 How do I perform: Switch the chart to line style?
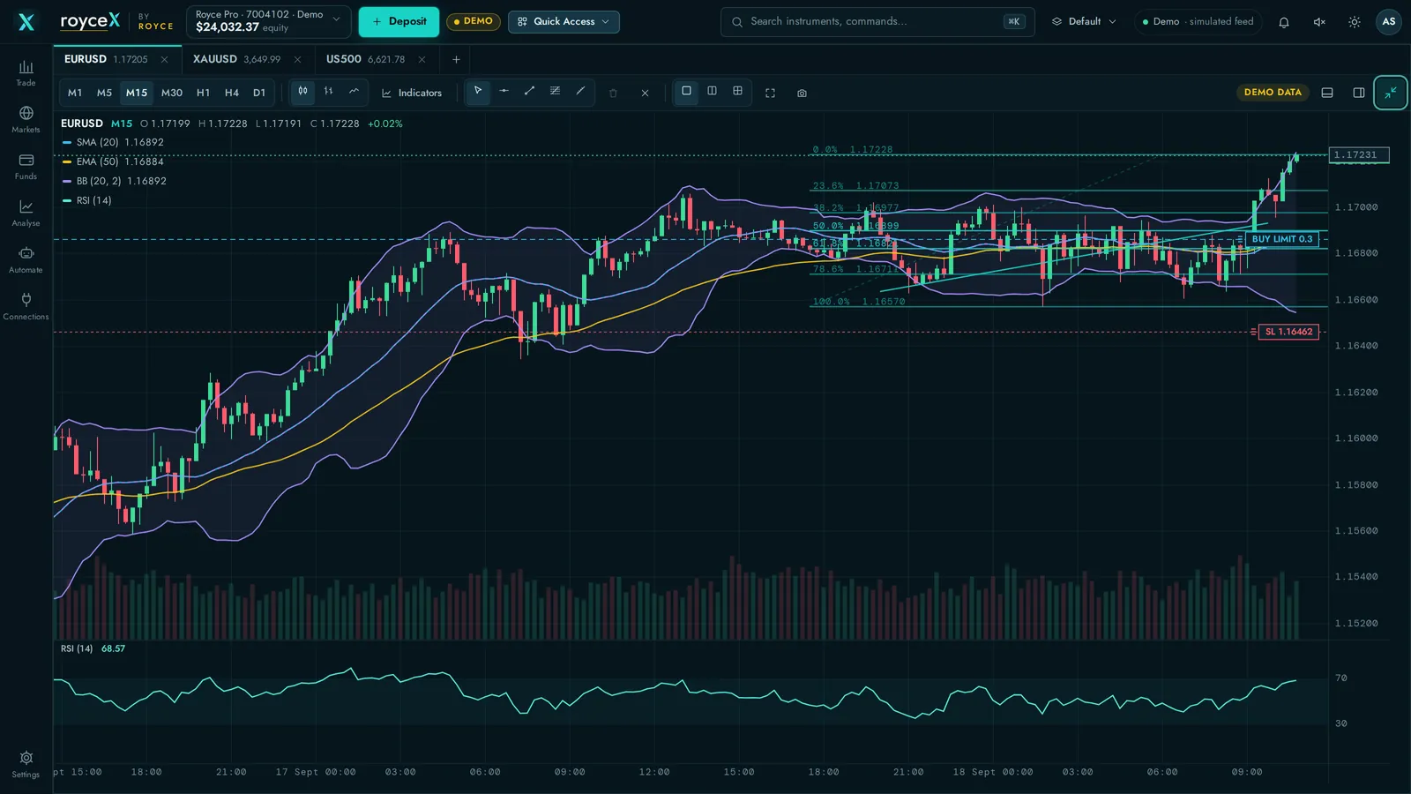click(x=354, y=92)
